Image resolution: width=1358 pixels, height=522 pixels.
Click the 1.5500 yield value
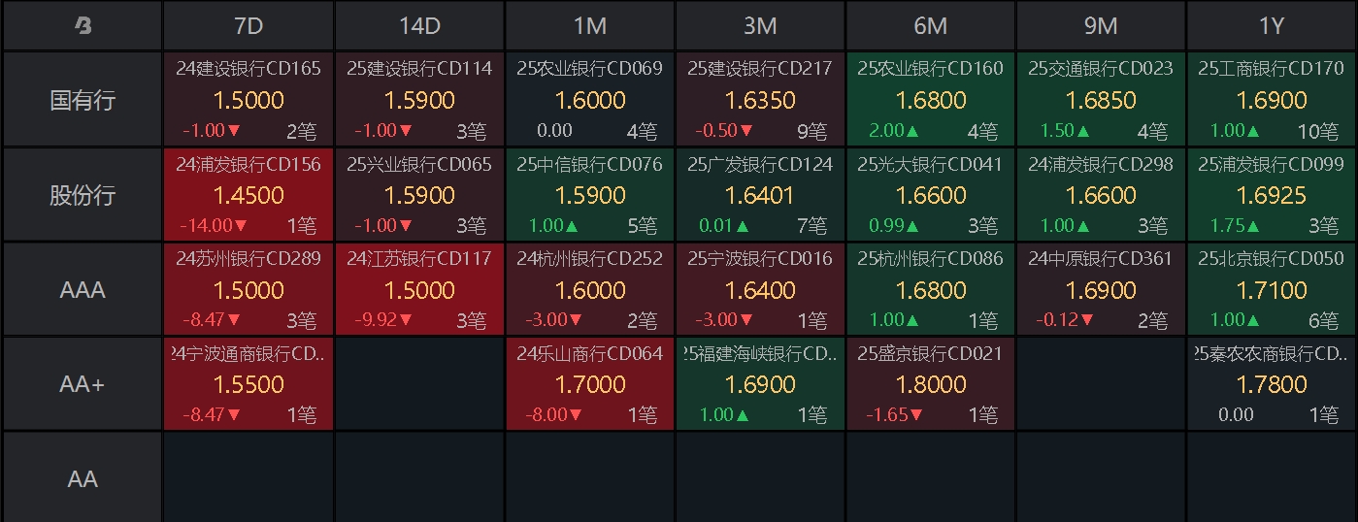coord(248,385)
